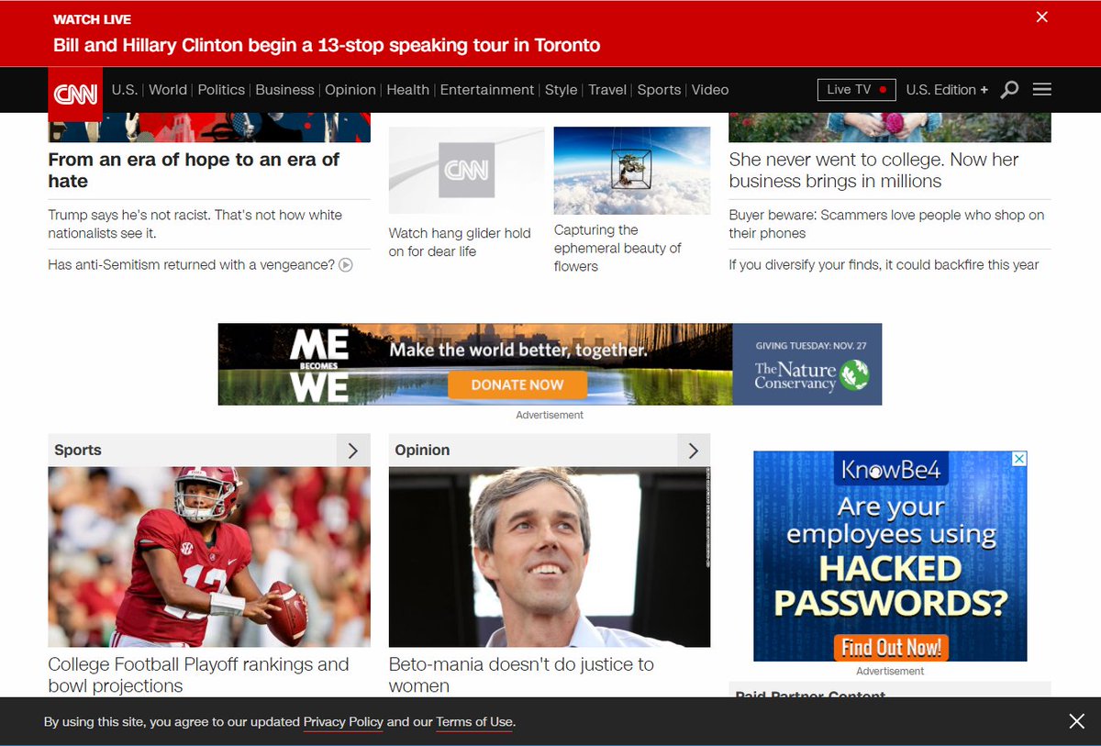Go to Sports in the nav bar
1101x746 pixels.
pos(659,90)
